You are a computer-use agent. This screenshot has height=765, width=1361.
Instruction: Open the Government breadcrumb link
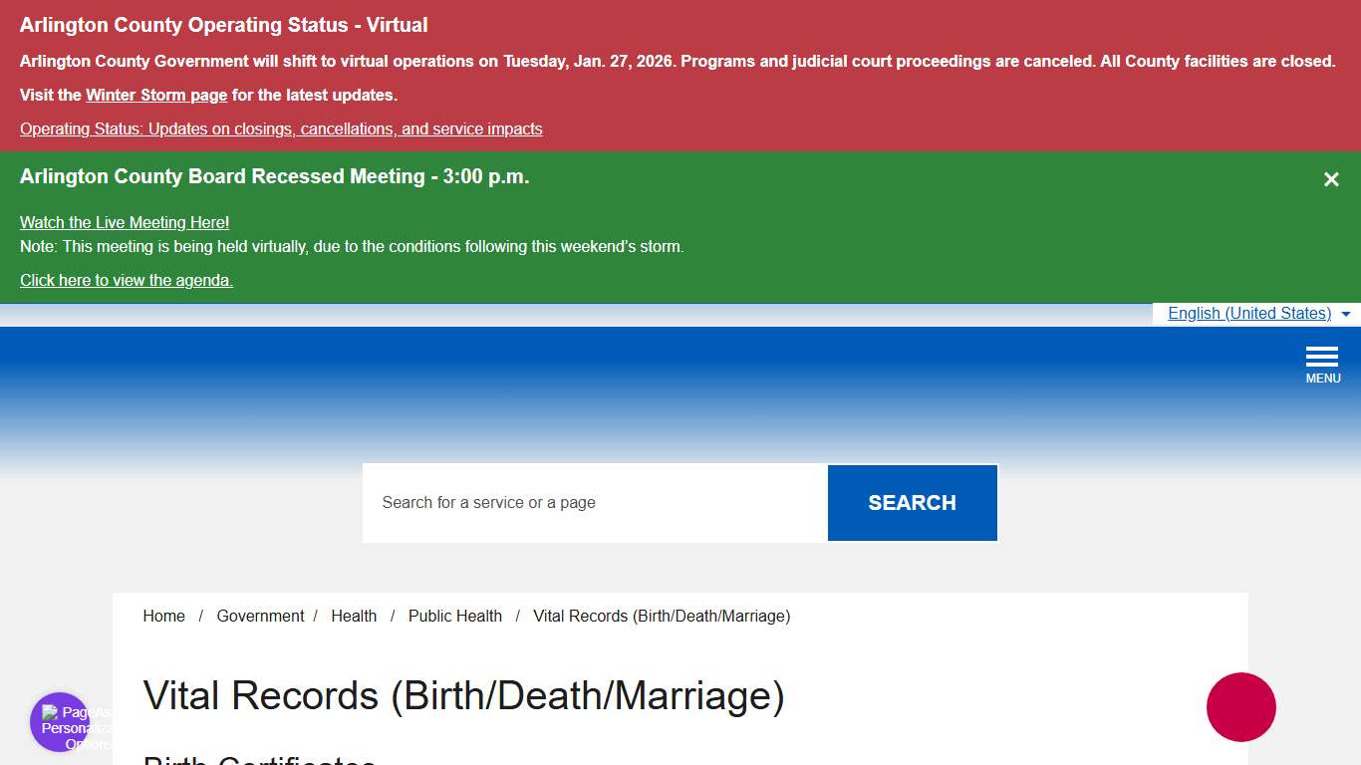[260, 616]
